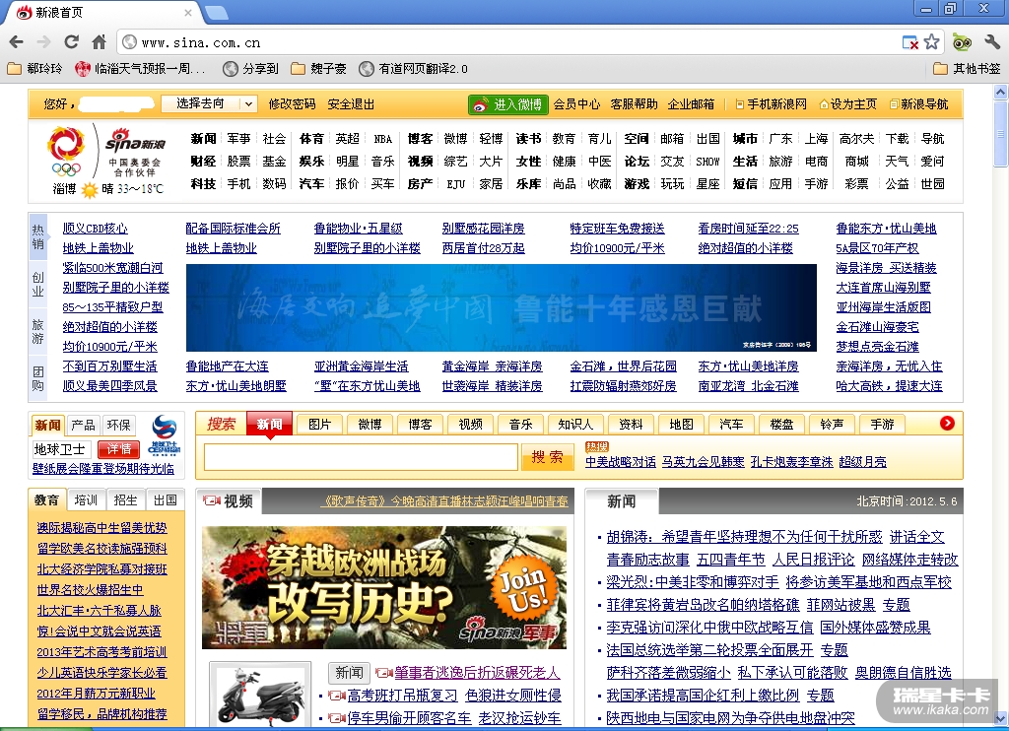The height and width of the screenshot is (731, 1009).
Task: Click 手机新浪网 link
Action: pyautogui.click(x=772, y=104)
